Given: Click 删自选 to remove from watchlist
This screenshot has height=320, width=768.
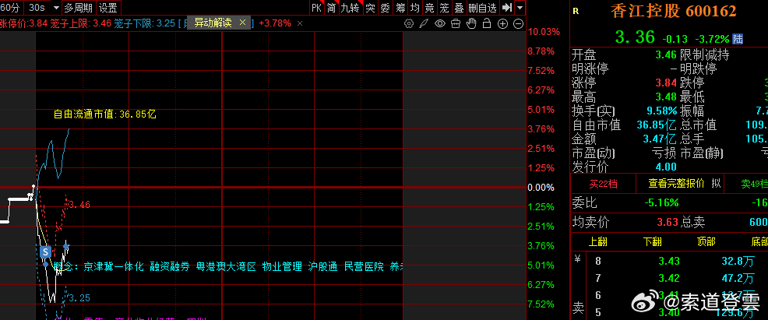Looking at the screenshot, I should click(482, 8).
